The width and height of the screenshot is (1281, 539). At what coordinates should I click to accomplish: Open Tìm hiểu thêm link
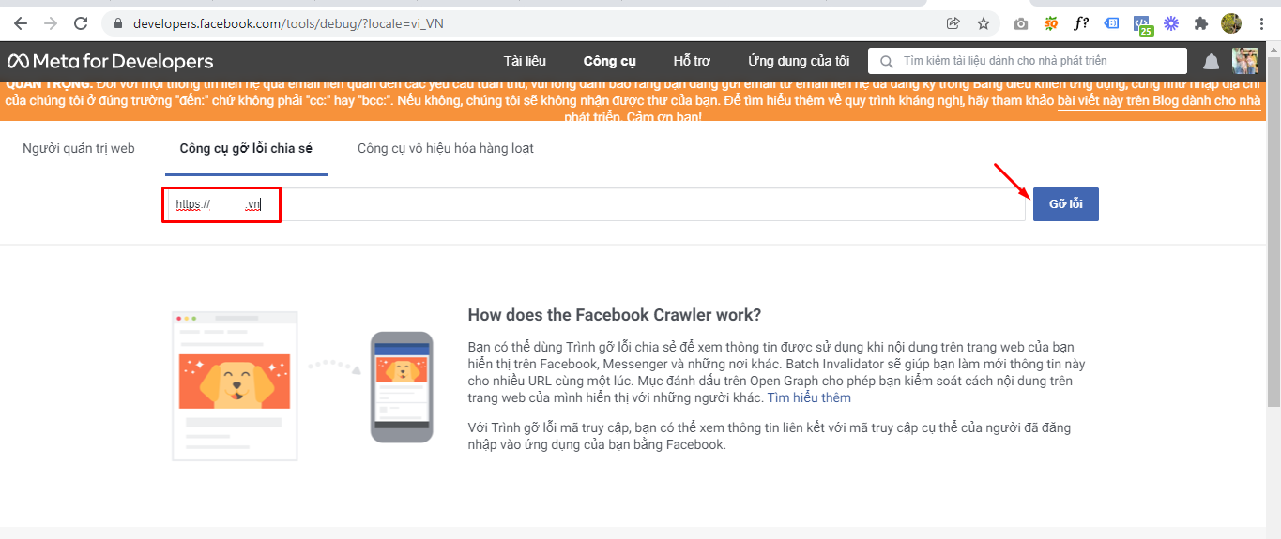point(809,397)
